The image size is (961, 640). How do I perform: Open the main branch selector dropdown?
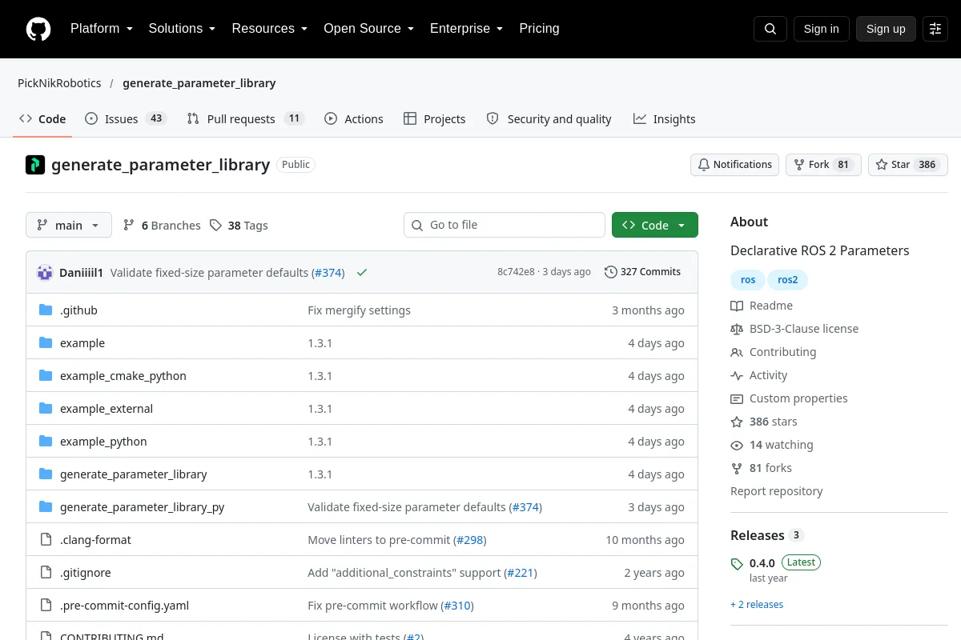coord(69,226)
